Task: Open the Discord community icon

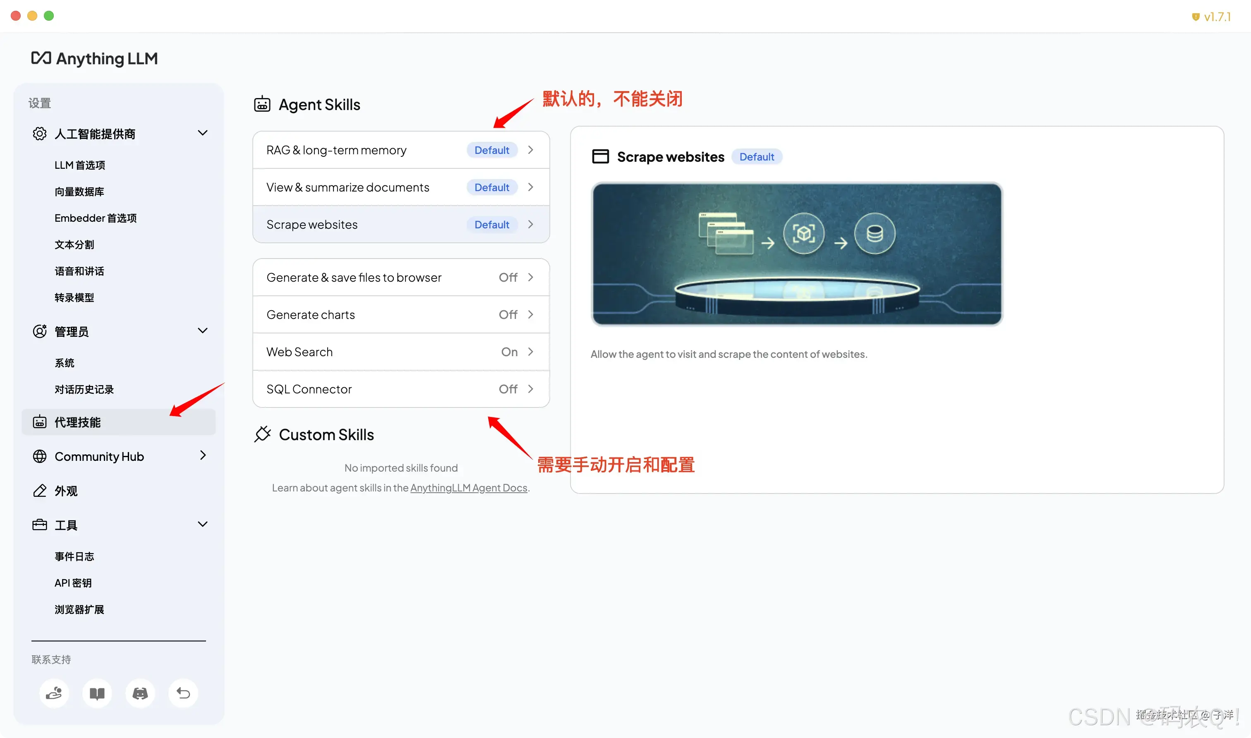Action: pos(140,693)
